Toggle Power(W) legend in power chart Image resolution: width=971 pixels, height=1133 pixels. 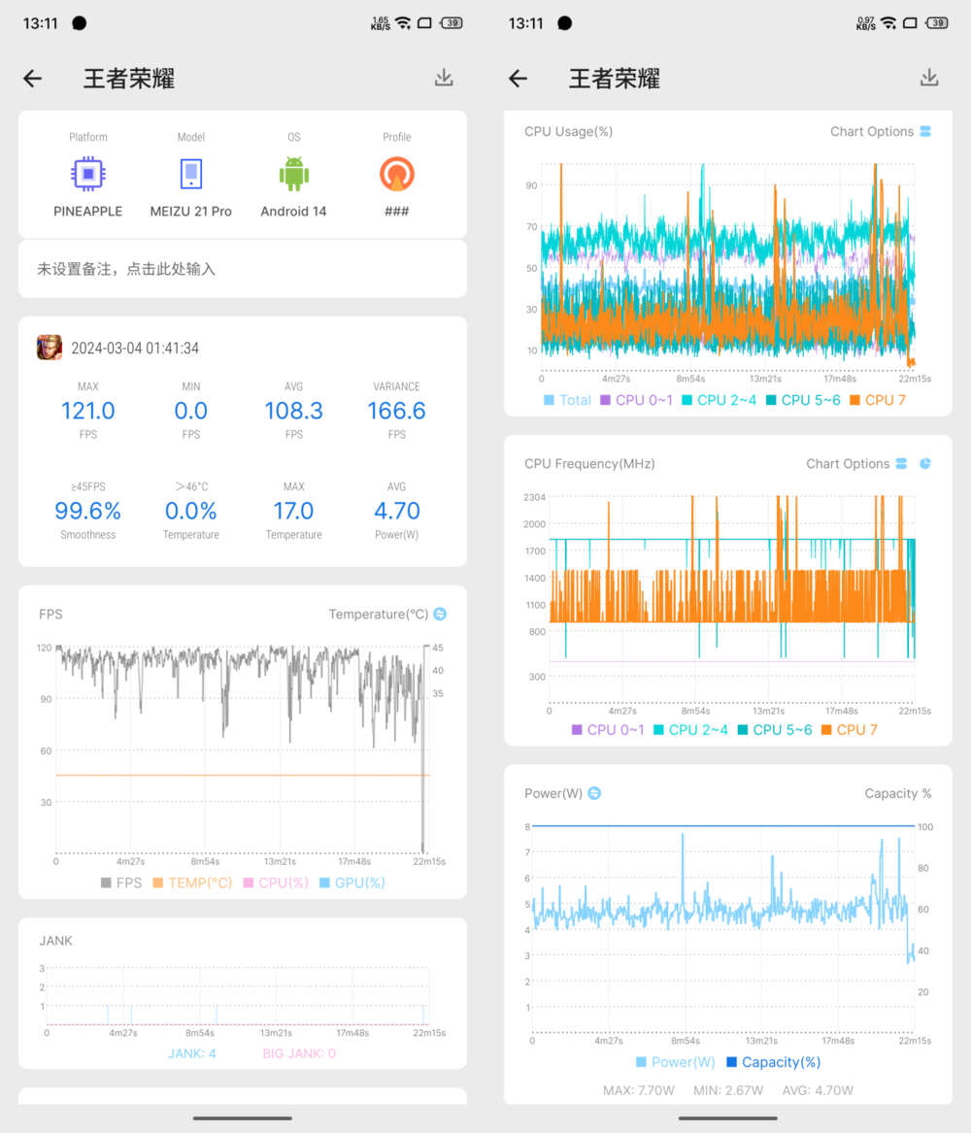[x=676, y=1062]
